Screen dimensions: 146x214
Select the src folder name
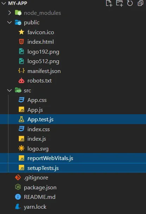tap(27, 91)
